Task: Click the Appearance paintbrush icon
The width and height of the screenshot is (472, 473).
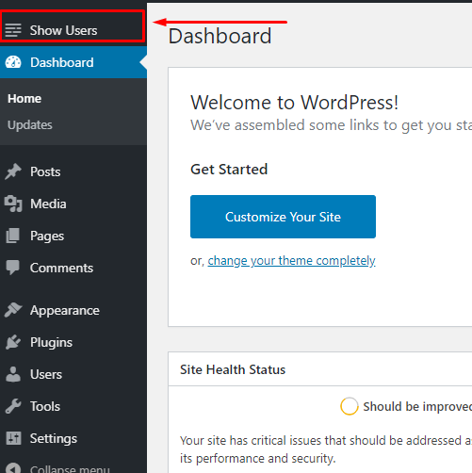Action: pos(13,310)
